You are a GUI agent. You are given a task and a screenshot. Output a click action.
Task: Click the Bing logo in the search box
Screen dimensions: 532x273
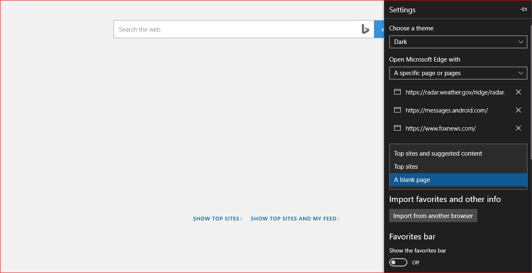click(x=365, y=29)
